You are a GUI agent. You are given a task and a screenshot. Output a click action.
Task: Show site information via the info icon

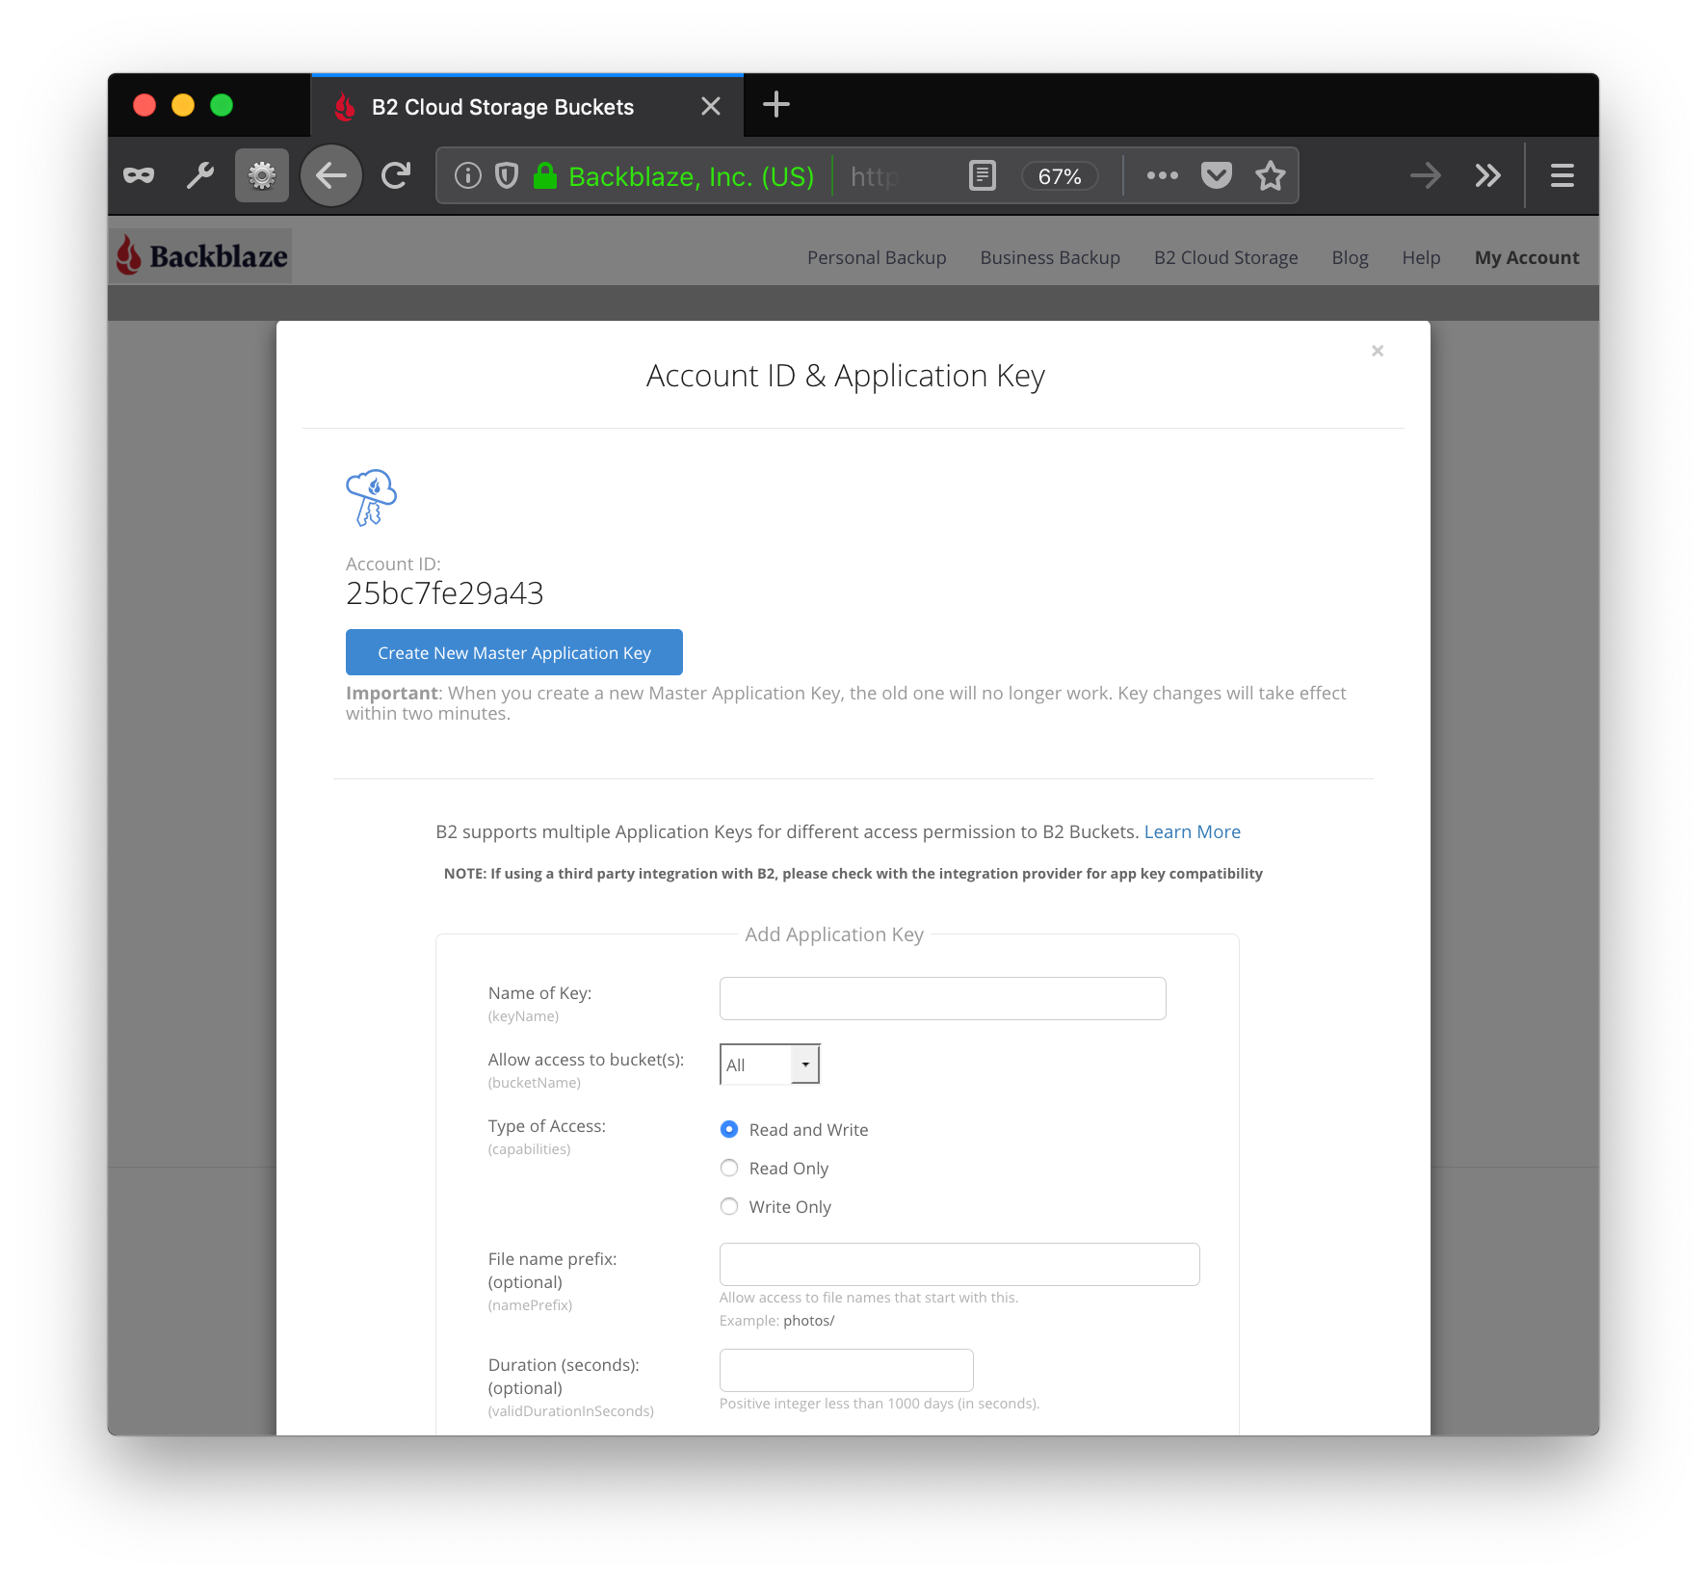468,175
